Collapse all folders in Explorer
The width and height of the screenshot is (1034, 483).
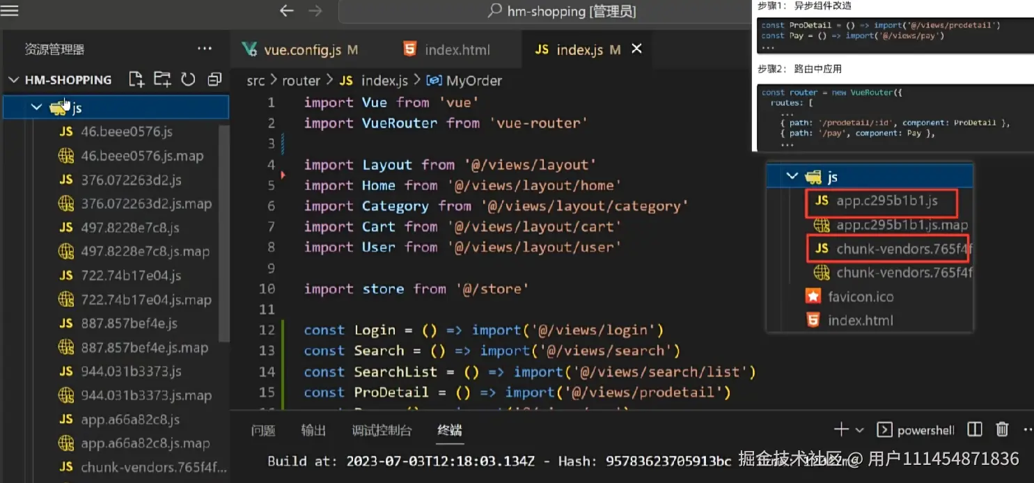[x=214, y=79]
